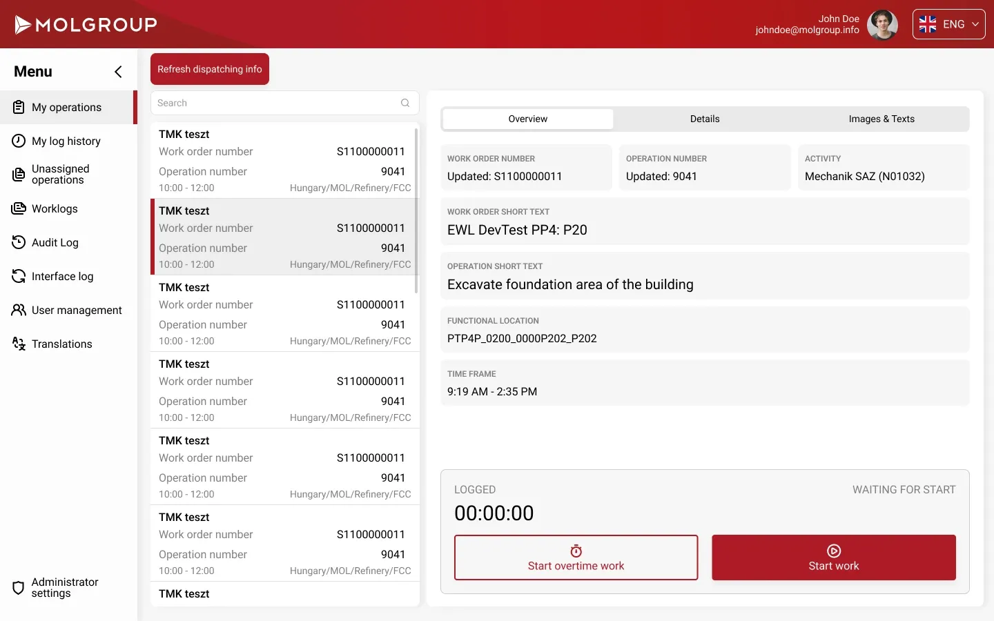Open the Interface log page
The width and height of the screenshot is (994, 621).
68,276
